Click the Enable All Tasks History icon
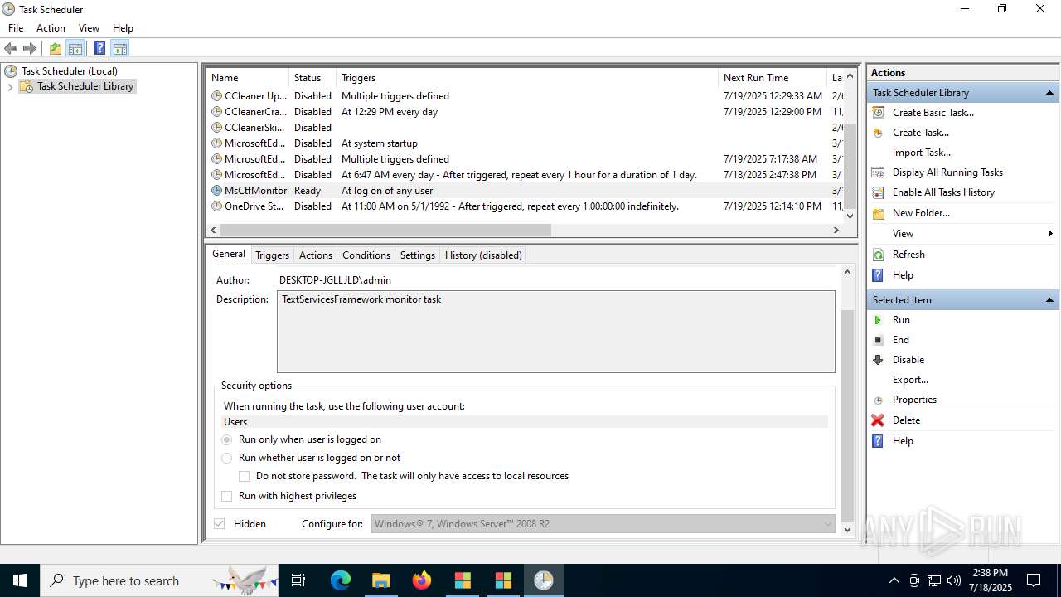This screenshot has height=597, width=1061. tap(879, 192)
